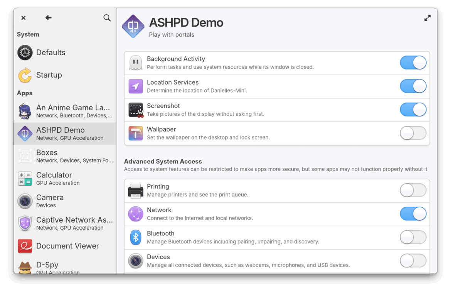The image size is (451, 294).
Task: Click the webcam icon beside Devices
Action: click(135, 261)
